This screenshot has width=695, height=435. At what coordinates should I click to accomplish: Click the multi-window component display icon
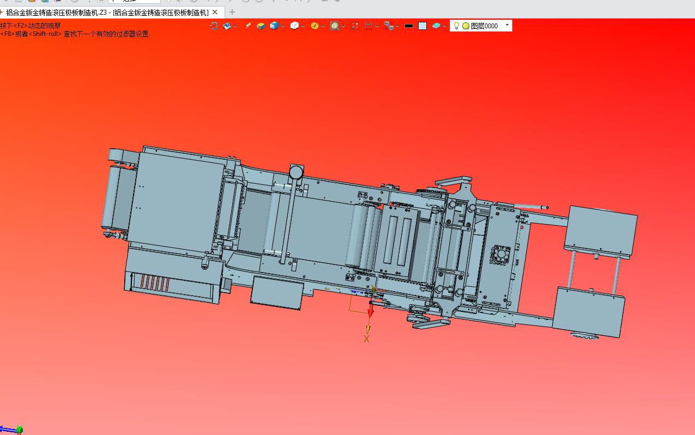pos(389,26)
